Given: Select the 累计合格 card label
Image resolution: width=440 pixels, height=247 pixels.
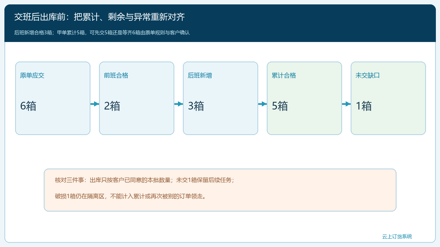Looking at the screenshot, I should point(284,75).
